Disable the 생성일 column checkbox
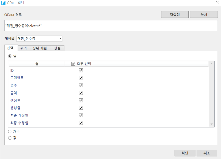Viewport: 221px width, 159px height. (81, 108)
